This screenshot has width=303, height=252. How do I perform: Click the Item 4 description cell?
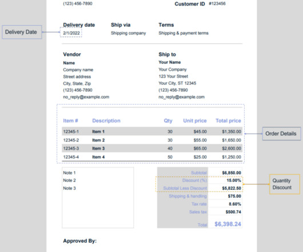coord(98,157)
